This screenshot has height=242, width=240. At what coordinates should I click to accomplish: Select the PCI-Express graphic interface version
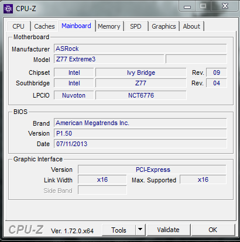(x=152, y=170)
